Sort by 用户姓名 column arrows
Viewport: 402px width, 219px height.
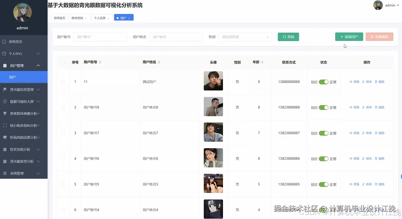[x=159, y=62]
